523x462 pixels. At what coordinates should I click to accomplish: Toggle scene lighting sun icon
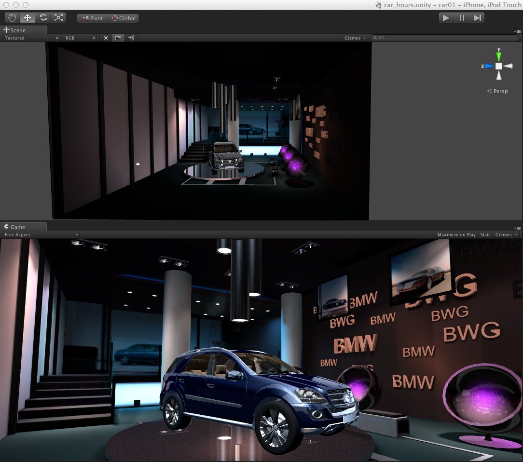(x=106, y=38)
